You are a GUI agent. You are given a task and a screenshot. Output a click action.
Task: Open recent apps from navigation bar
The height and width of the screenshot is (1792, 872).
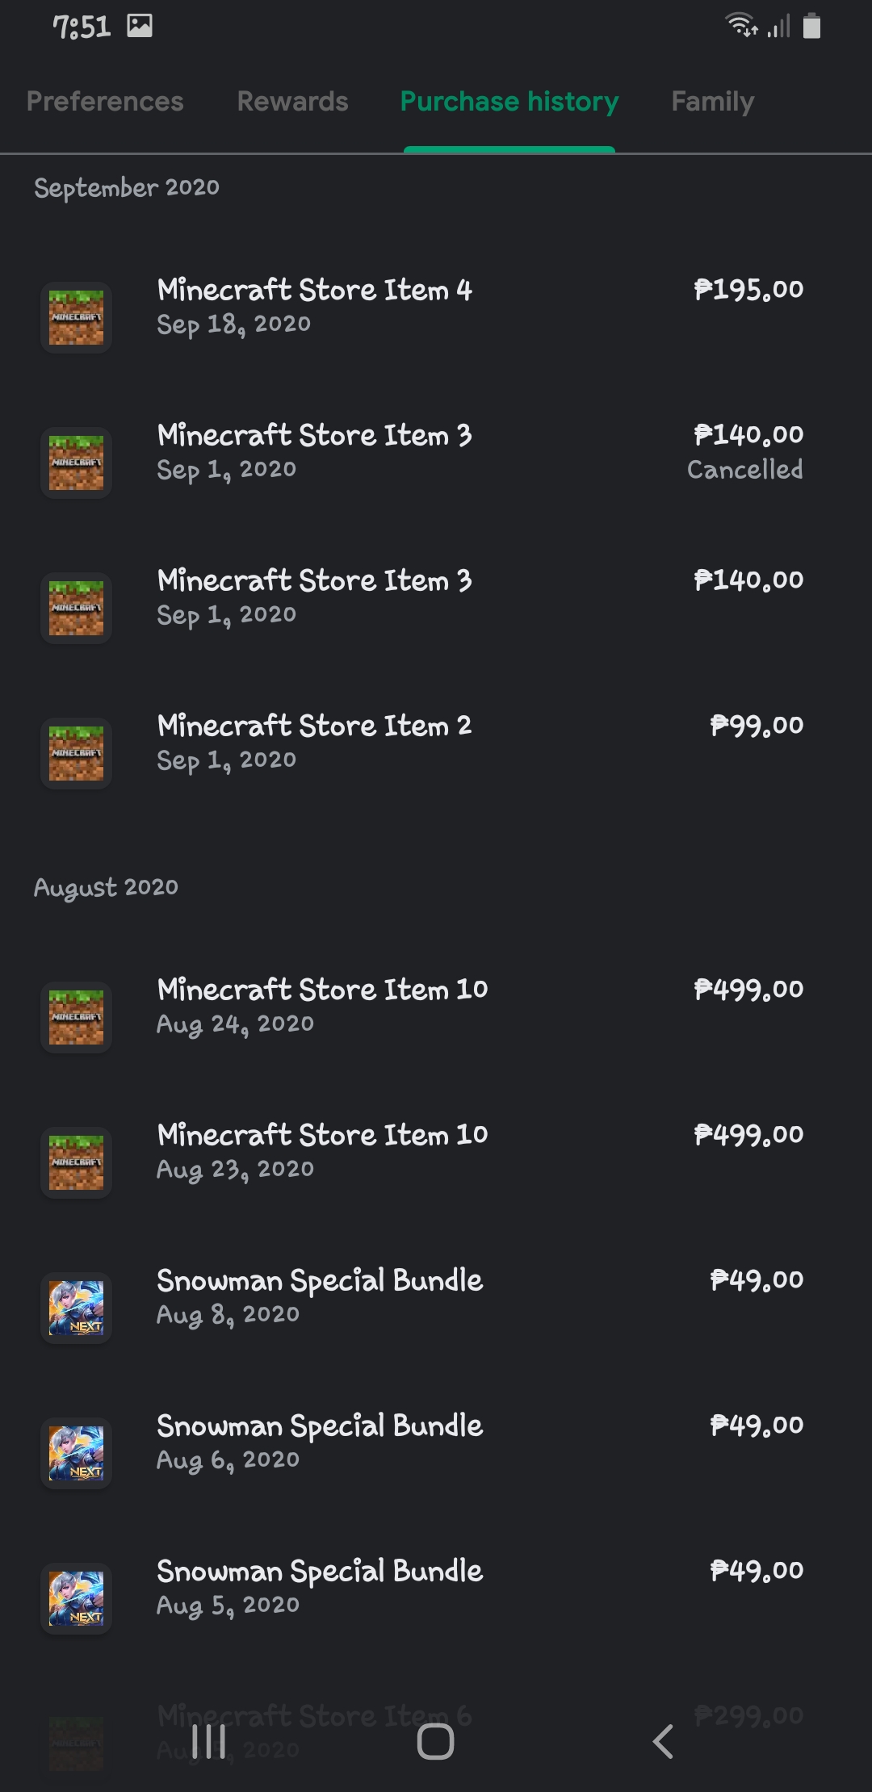(209, 1741)
